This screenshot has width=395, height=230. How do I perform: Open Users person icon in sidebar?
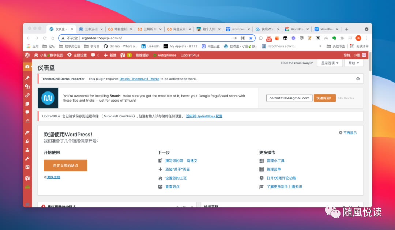point(27,150)
